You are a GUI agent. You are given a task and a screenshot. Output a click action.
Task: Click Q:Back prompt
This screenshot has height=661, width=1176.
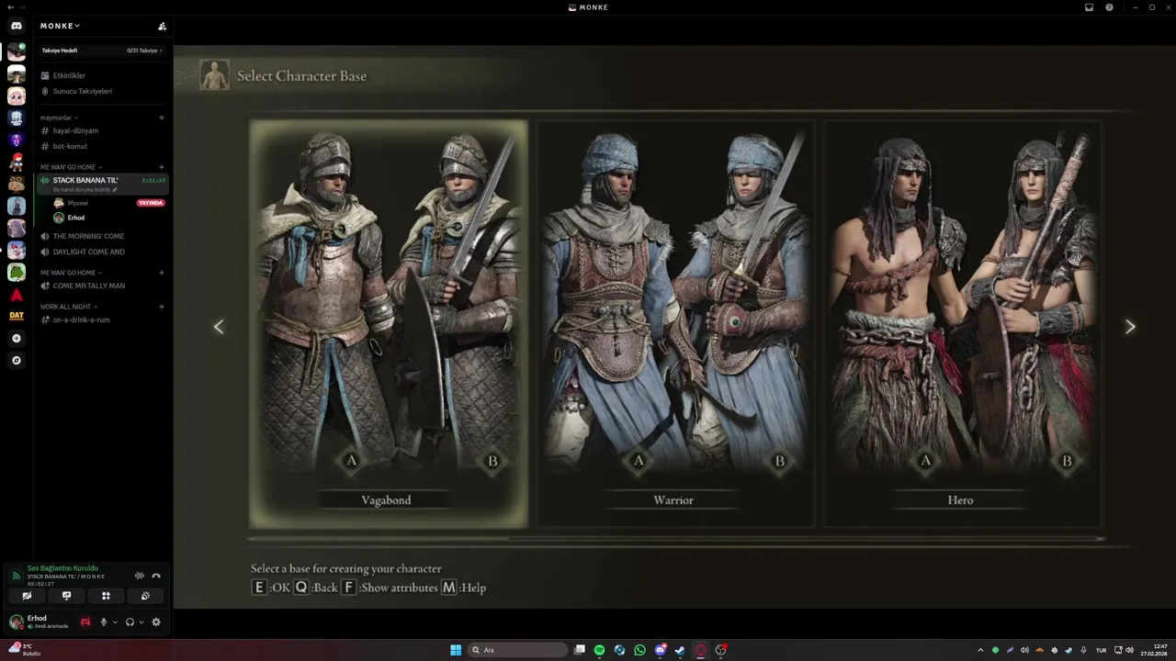click(316, 588)
